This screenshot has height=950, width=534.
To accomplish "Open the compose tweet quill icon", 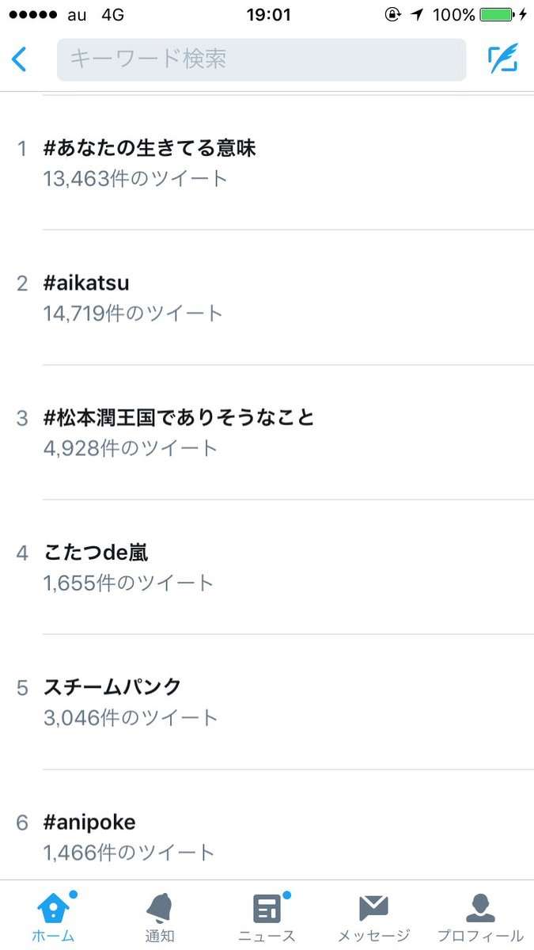I will tap(502, 59).
